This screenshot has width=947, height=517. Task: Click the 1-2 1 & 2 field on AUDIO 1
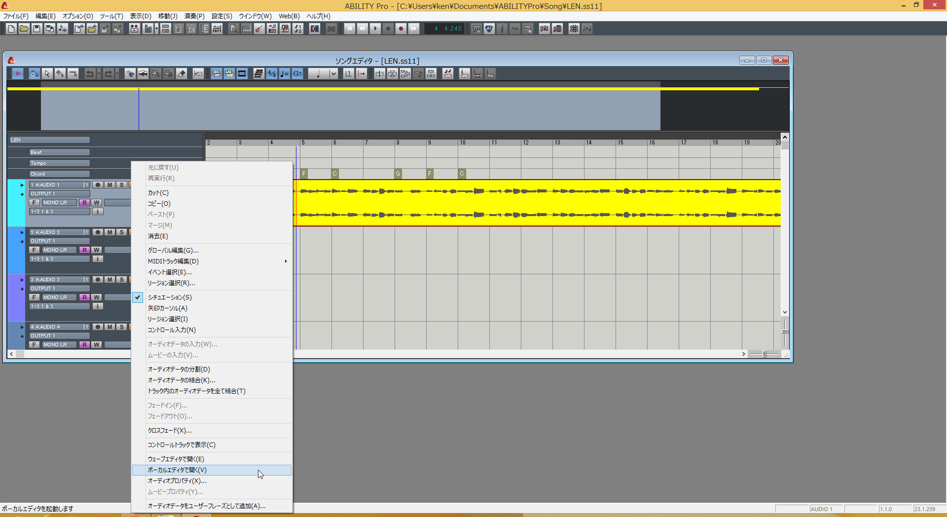pos(59,212)
